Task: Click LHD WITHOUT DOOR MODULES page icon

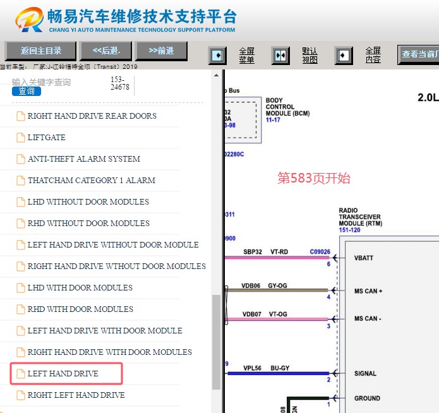Action: (x=20, y=202)
